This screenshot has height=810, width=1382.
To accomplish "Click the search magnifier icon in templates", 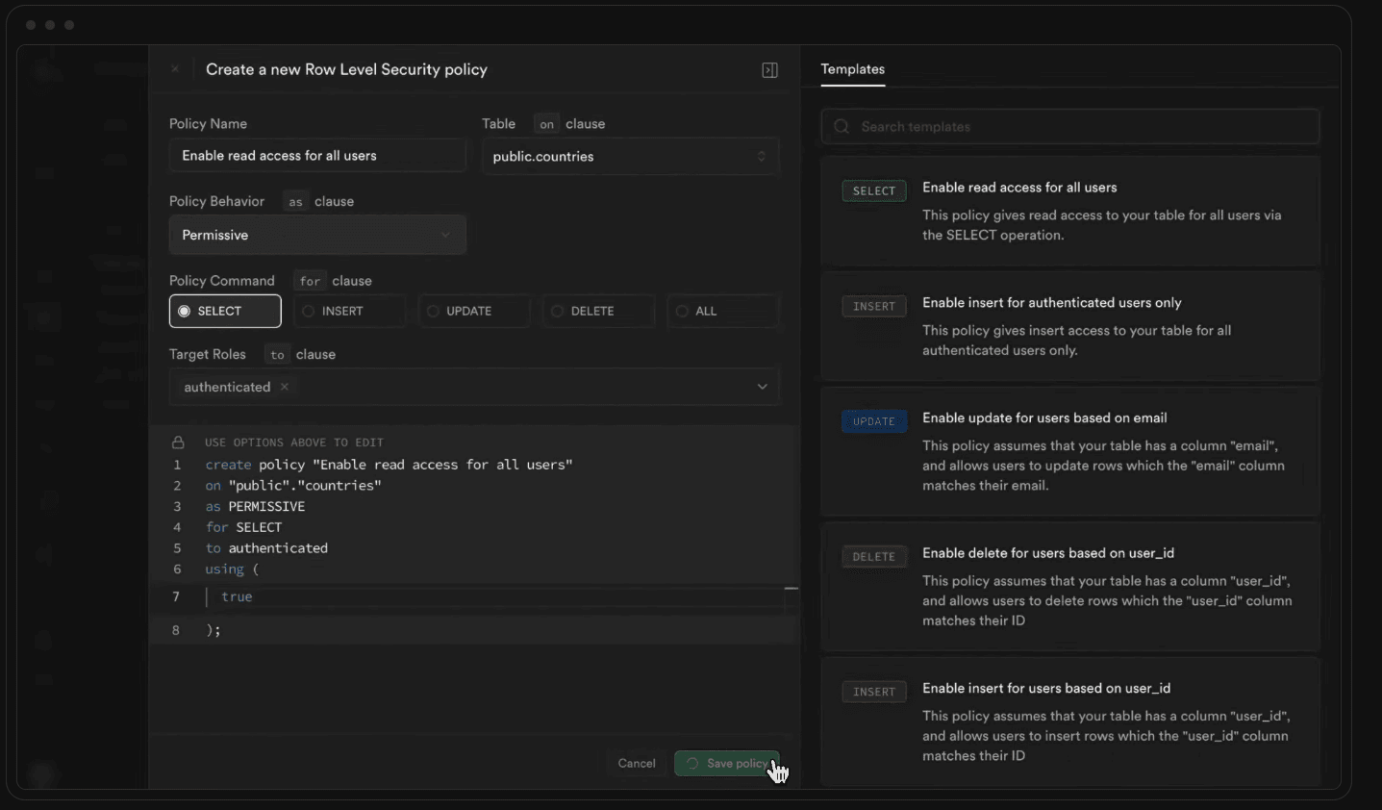I will [842, 127].
